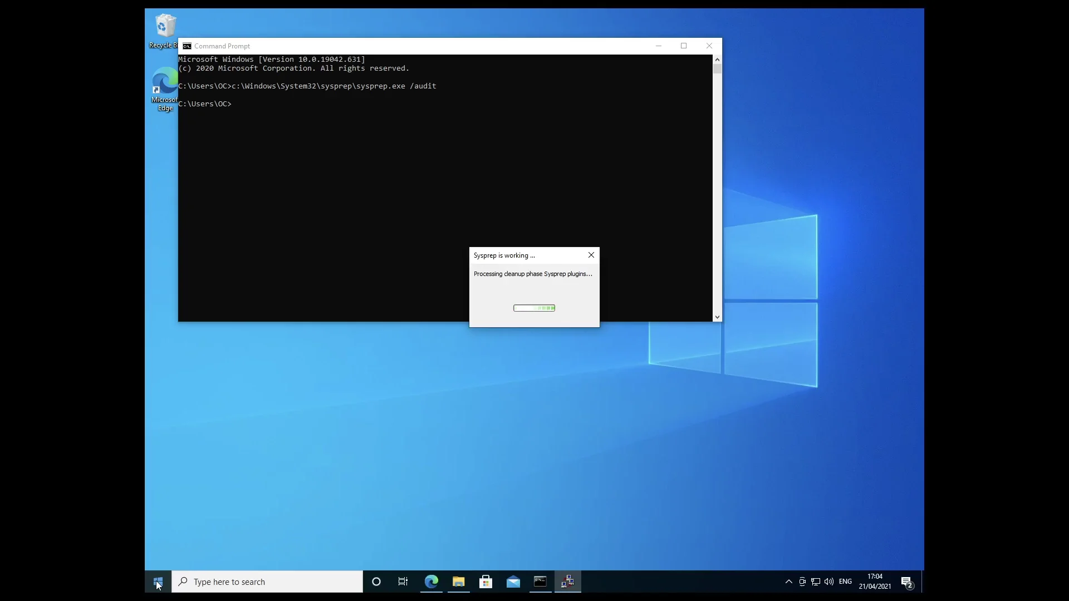Open the clock showing 17:04
Image resolution: width=1069 pixels, height=601 pixels.
875,582
